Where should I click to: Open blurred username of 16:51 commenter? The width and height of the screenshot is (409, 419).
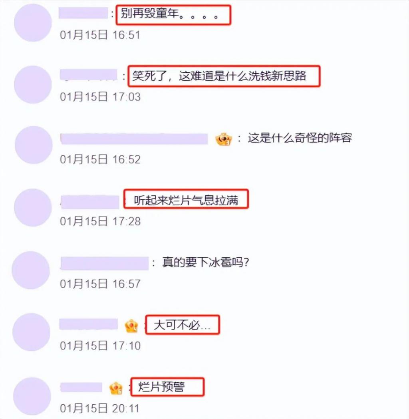tap(83, 13)
